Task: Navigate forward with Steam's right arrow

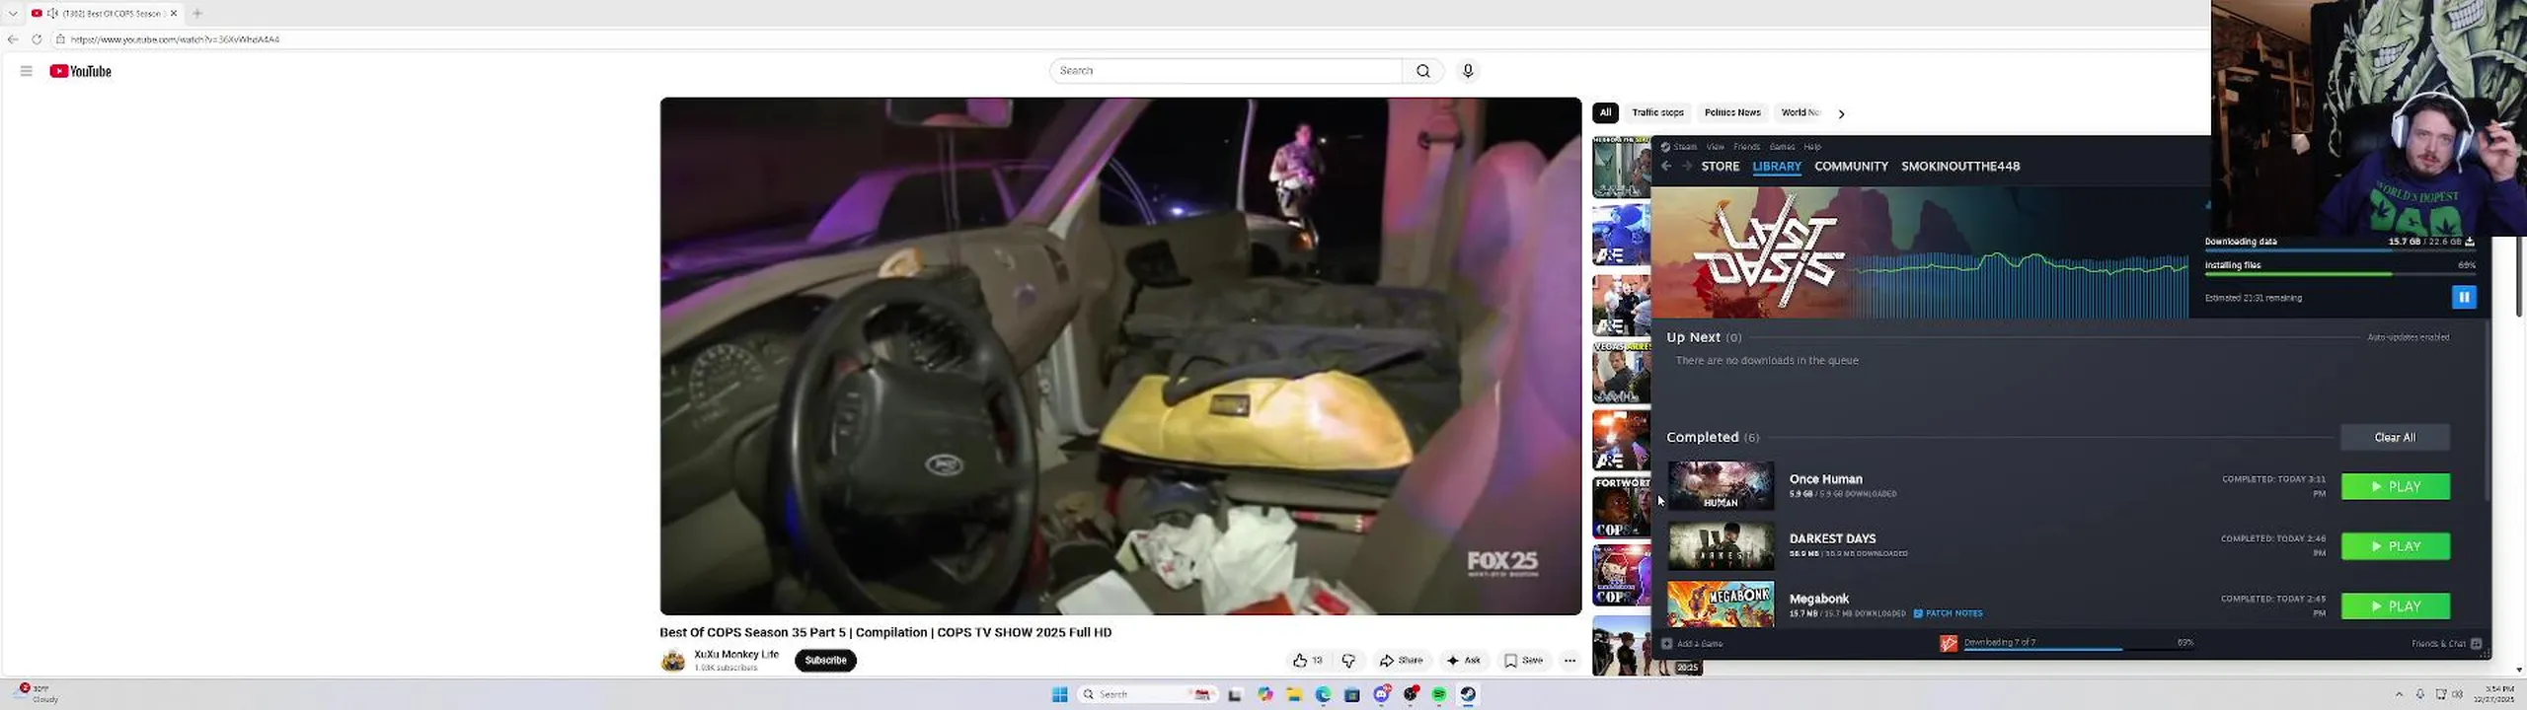Action: [1687, 167]
